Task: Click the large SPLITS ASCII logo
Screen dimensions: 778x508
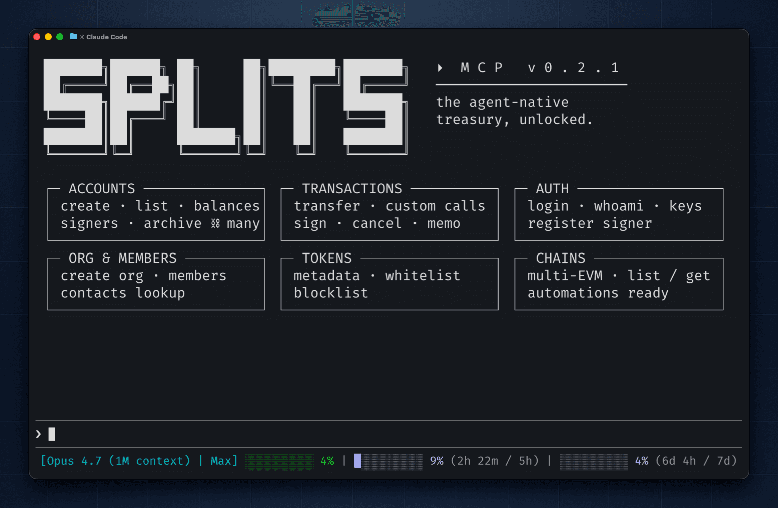Action: click(x=225, y=106)
